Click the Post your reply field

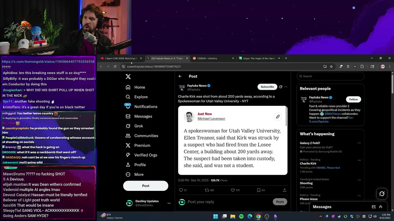pyautogui.click(x=228, y=202)
